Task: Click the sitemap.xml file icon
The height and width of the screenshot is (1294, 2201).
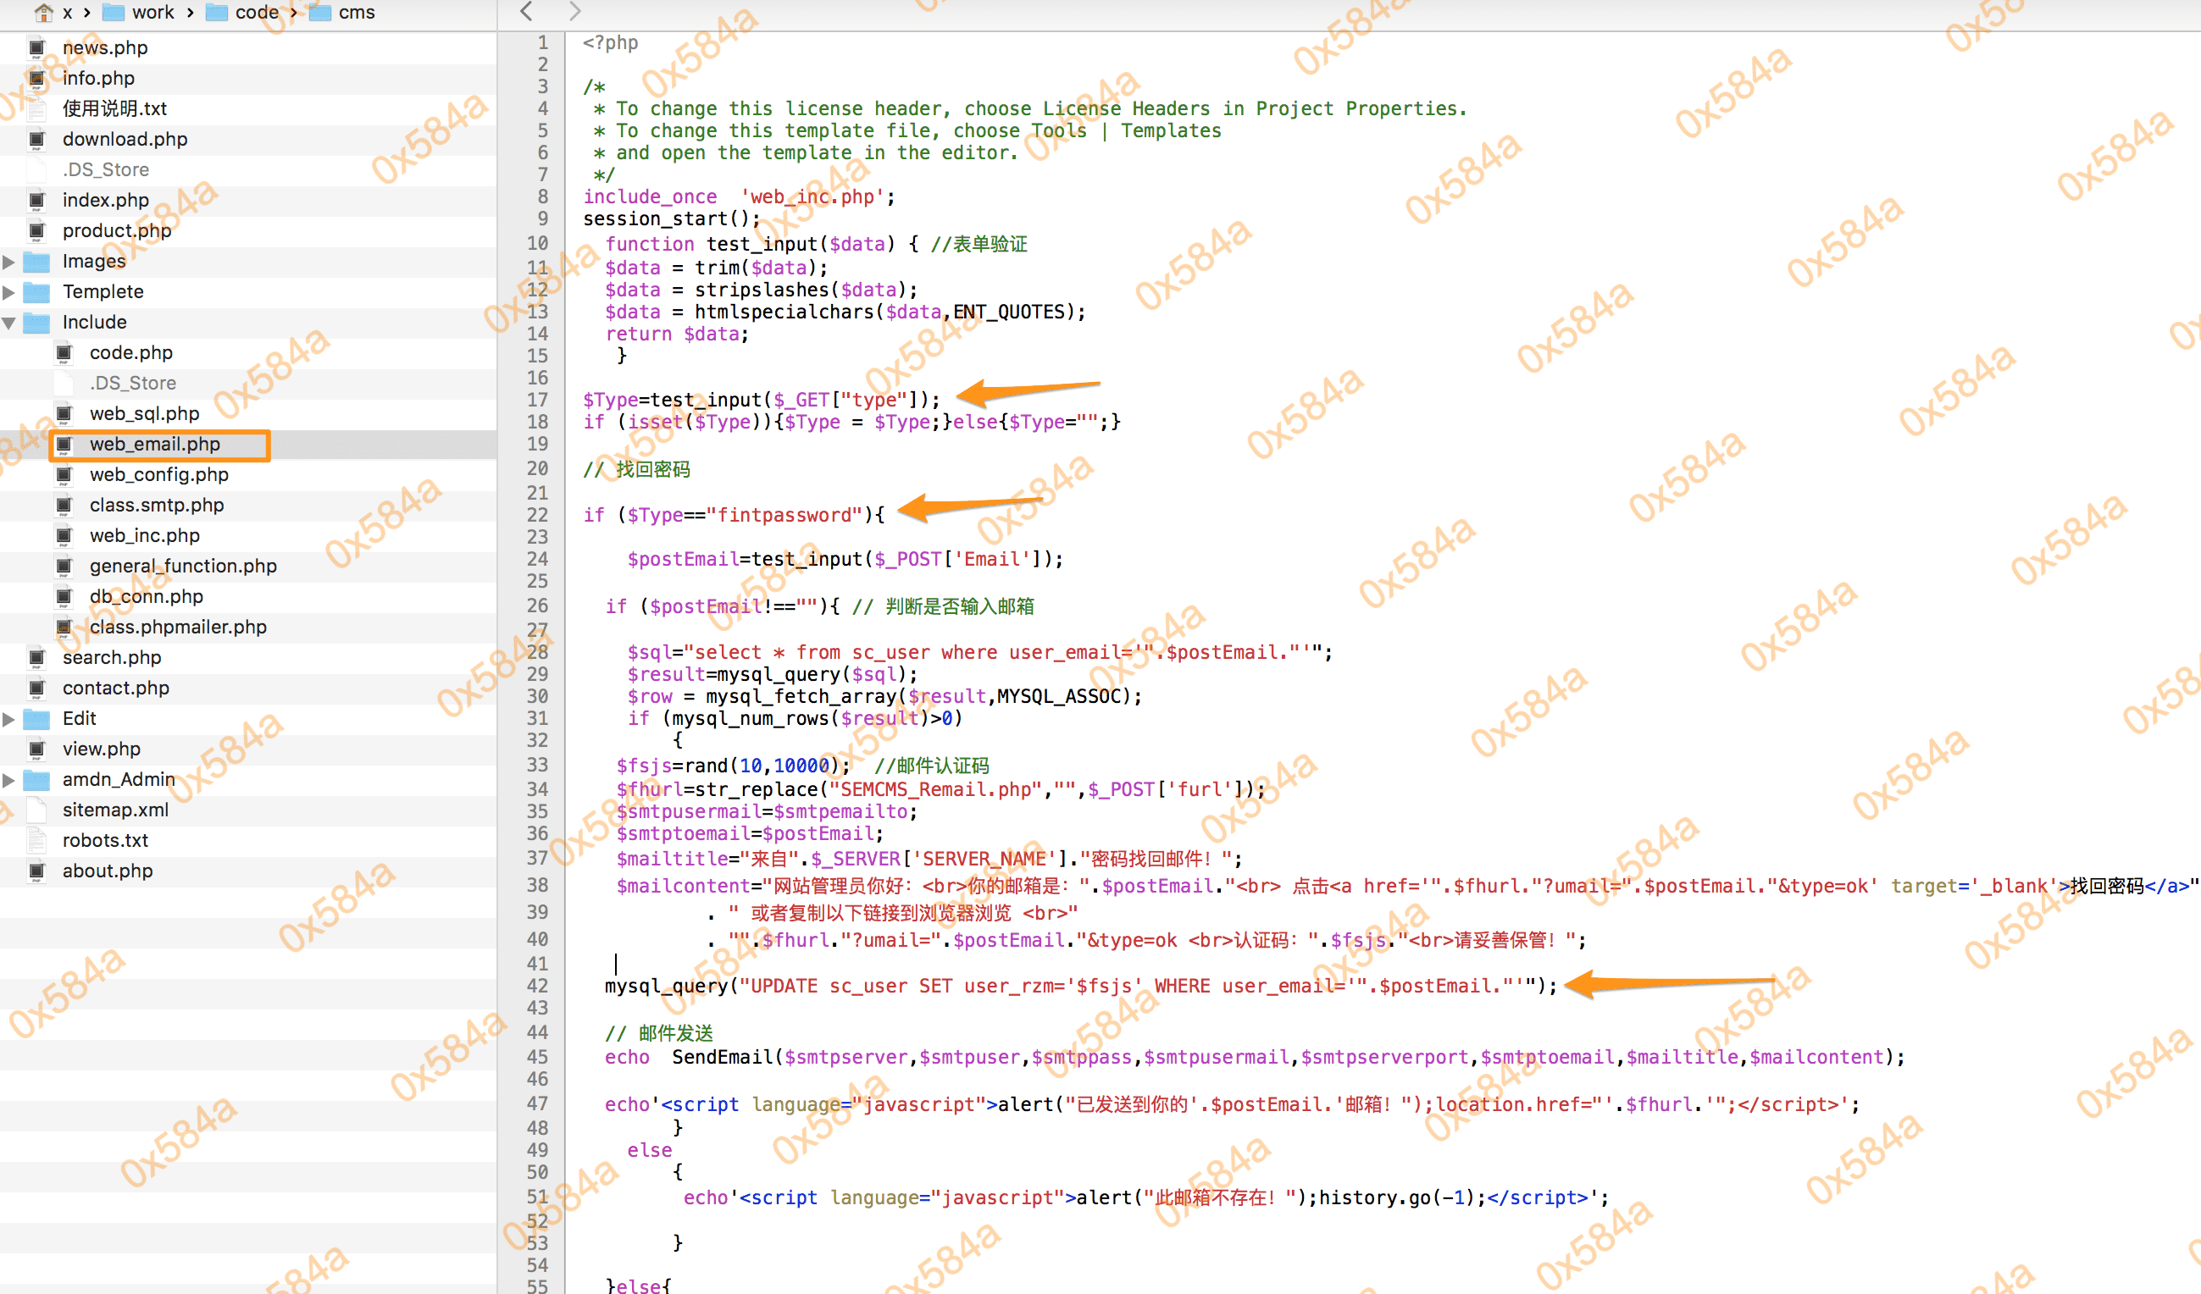Action: click(x=36, y=810)
